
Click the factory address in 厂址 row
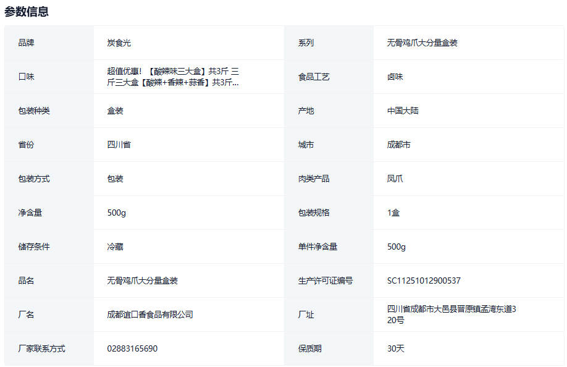pyautogui.click(x=451, y=314)
